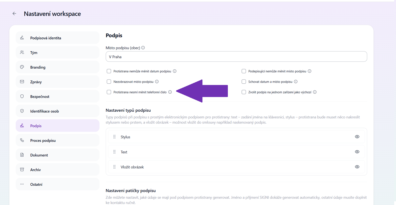This screenshot has height=205, width=396.
Task: Check Protistrana nesmí měnit telefonní číslo
Action: click(x=109, y=92)
